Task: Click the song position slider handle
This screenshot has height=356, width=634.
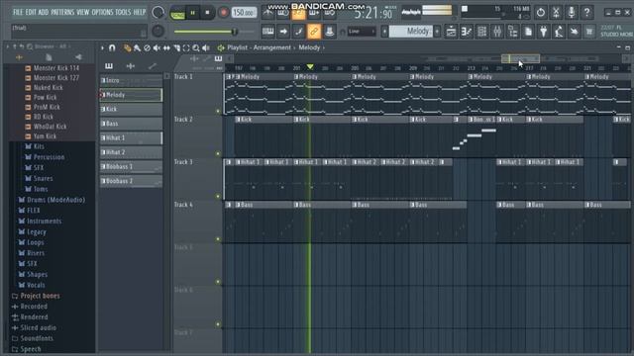Action: [234, 31]
